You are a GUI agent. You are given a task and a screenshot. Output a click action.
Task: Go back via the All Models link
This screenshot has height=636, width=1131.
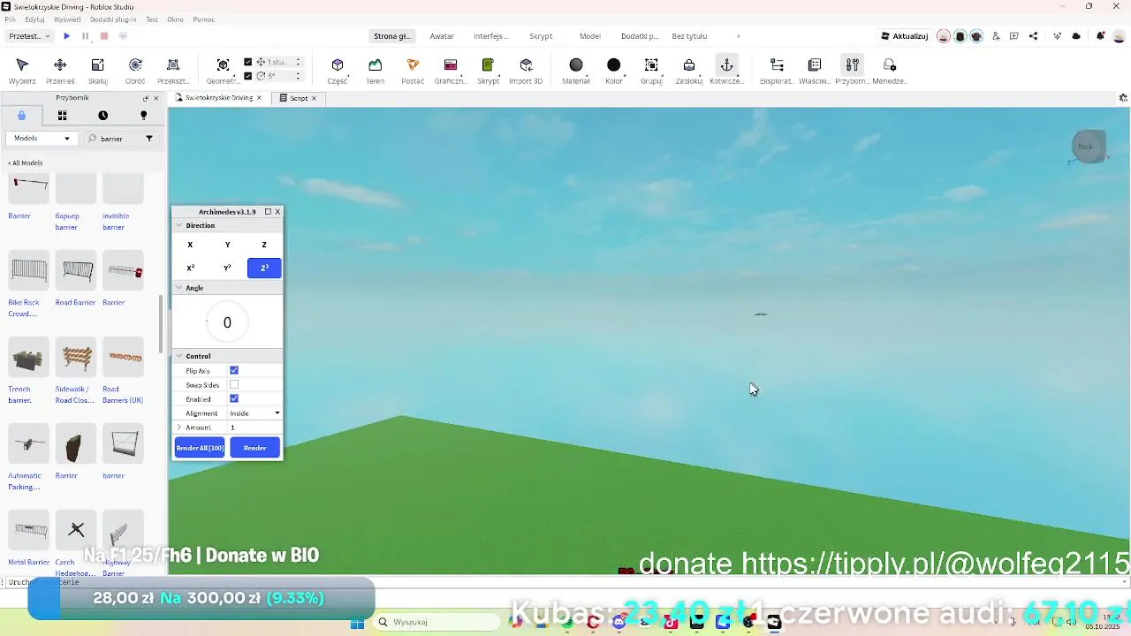pyautogui.click(x=26, y=163)
